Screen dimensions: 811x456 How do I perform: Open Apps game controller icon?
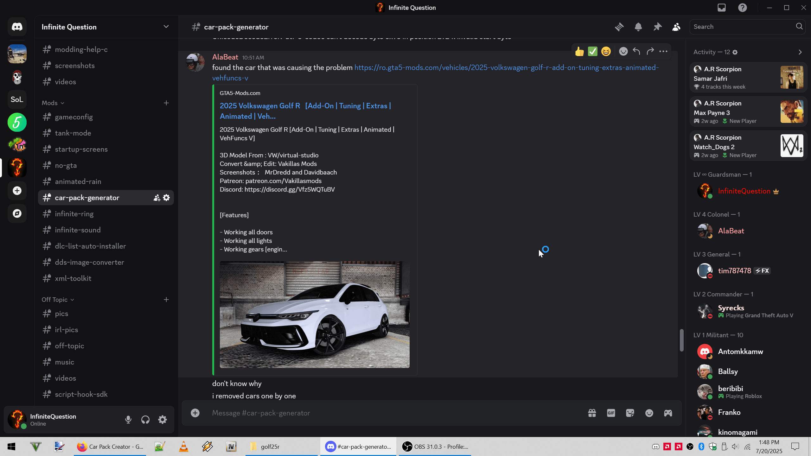tap(668, 413)
